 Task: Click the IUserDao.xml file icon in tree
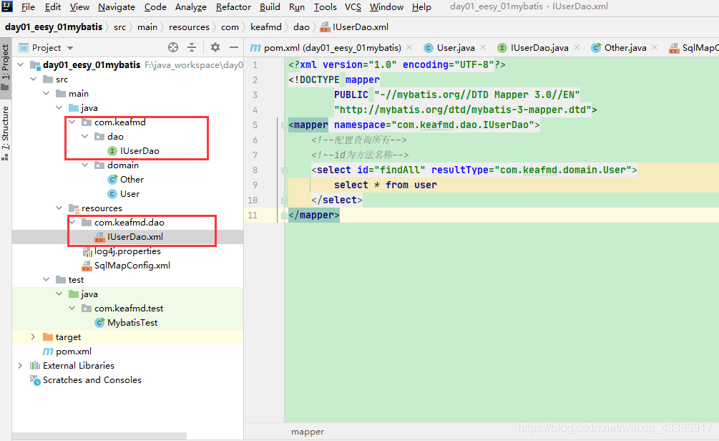(x=99, y=237)
